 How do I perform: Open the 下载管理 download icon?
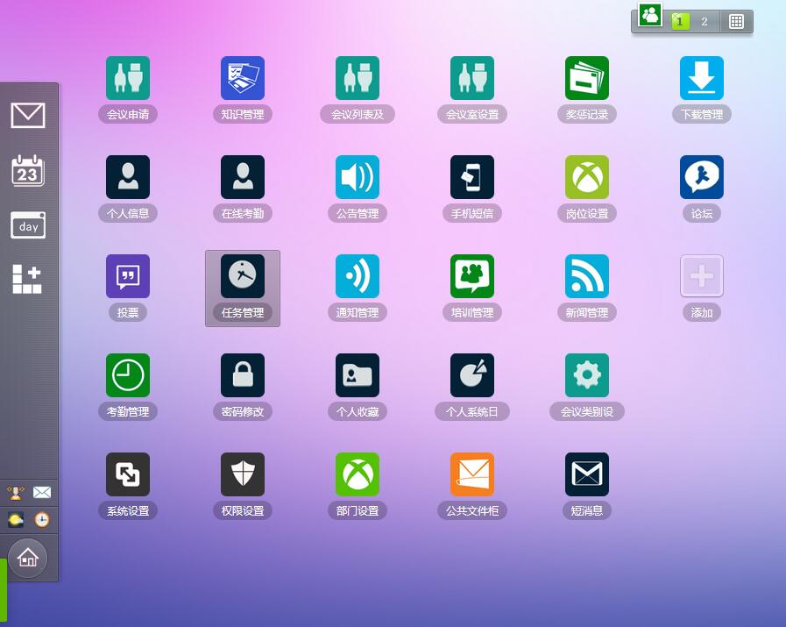(x=702, y=78)
